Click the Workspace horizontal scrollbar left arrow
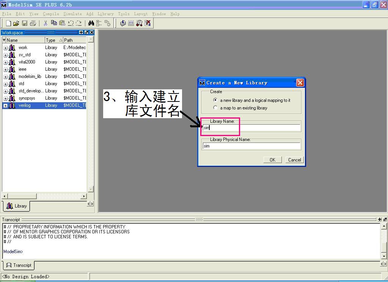The width and height of the screenshot is (388, 282). tap(5, 196)
